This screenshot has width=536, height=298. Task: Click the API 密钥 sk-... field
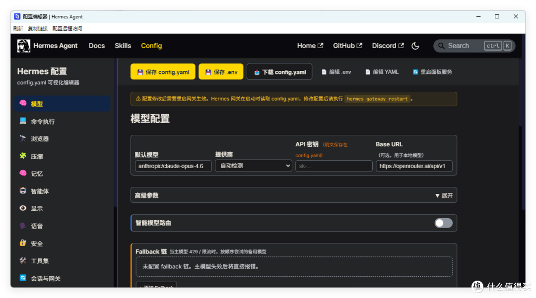[334, 166]
